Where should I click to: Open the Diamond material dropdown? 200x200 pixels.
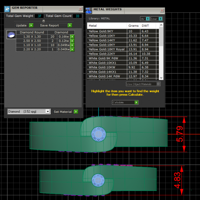[48, 112]
